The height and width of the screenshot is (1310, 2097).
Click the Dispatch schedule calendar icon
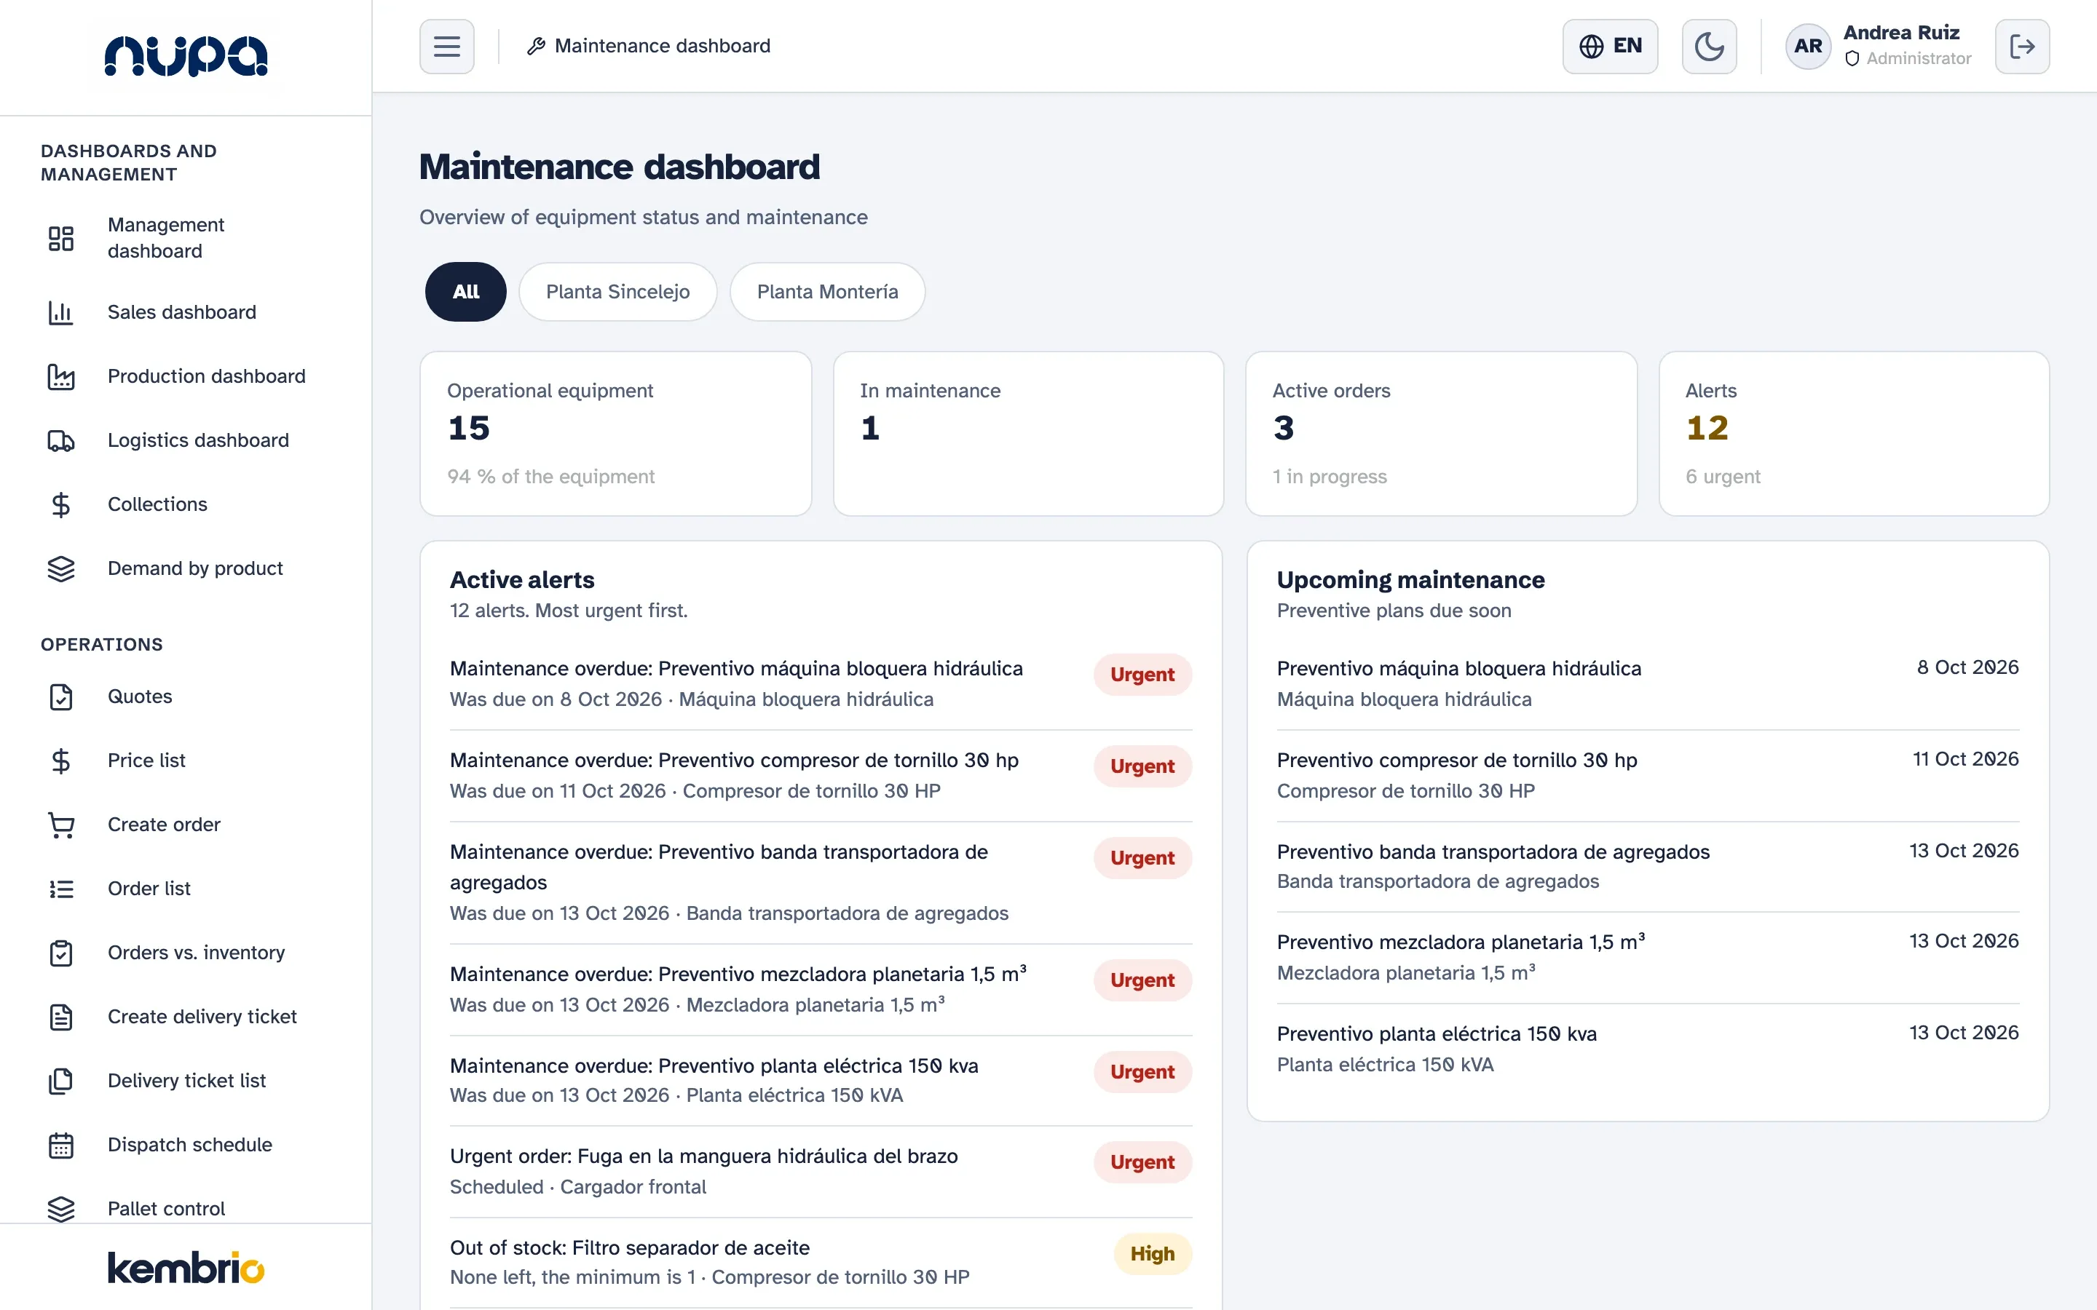[60, 1146]
